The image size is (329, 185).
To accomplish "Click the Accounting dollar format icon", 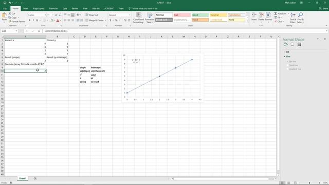I will (x=111, y=21).
